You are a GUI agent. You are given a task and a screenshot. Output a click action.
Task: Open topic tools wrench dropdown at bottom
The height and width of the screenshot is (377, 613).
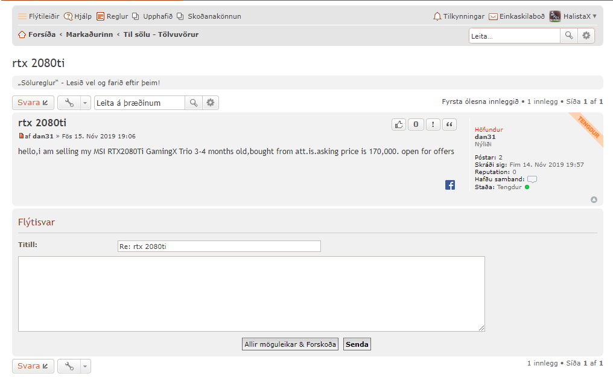pyautogui.click(x=74, y=366)
